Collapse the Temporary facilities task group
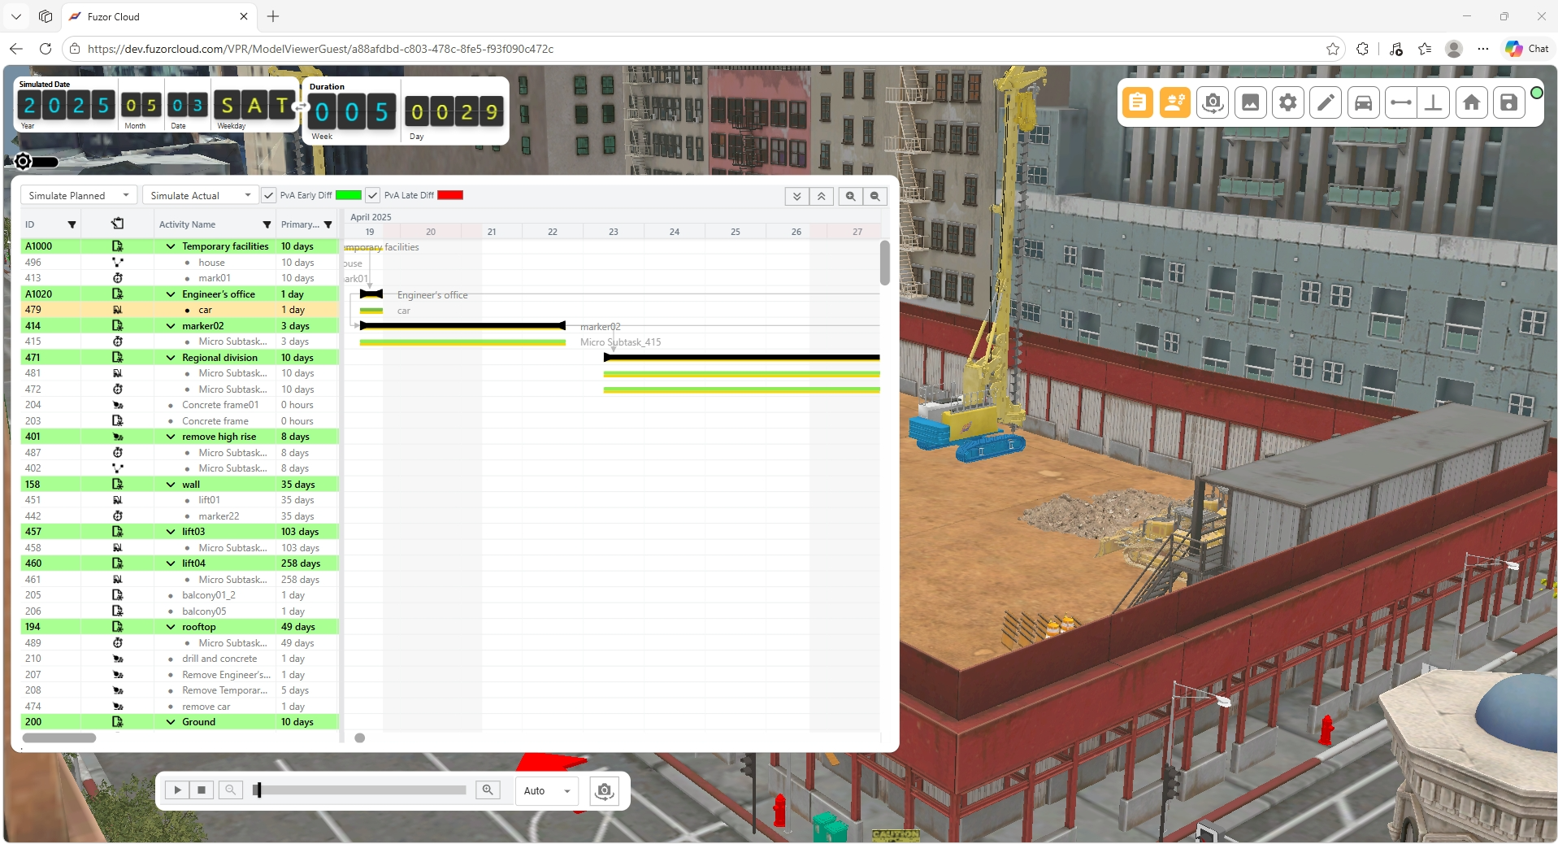The image size is (1558, 844). (x=171, y=246)
